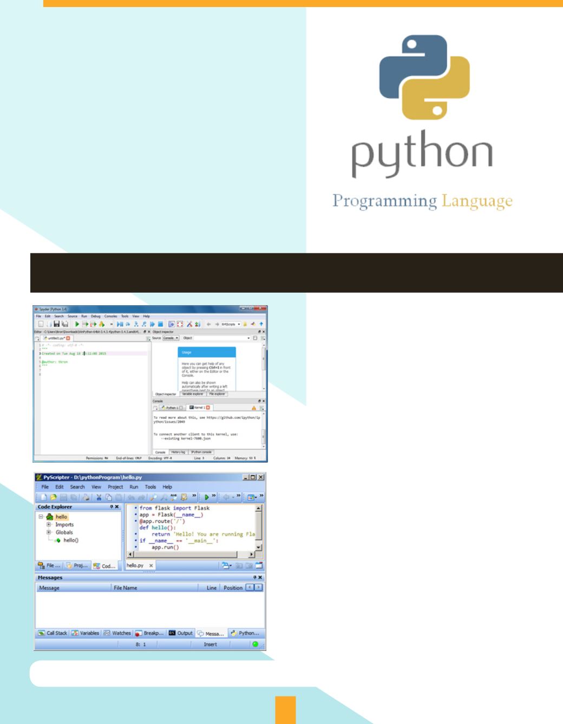This screenshot has width=563, height=724.
Task: Open the Spyder Debug menu
Action: [96, 316]
